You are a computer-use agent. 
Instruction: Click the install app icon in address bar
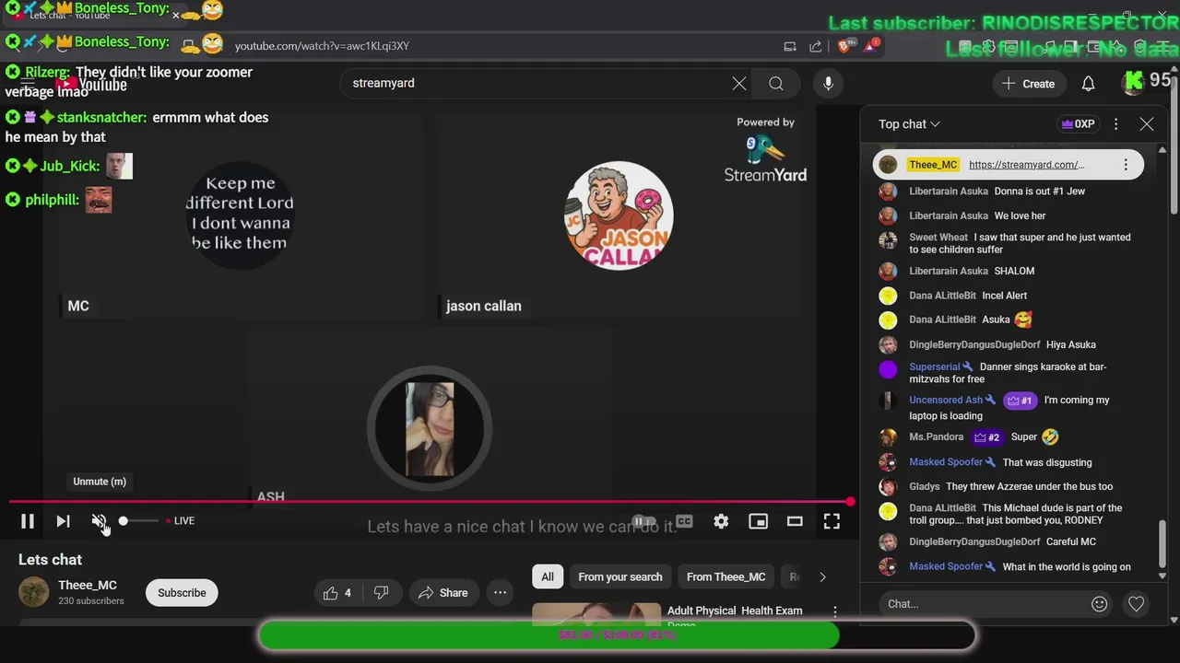[790, 46]
